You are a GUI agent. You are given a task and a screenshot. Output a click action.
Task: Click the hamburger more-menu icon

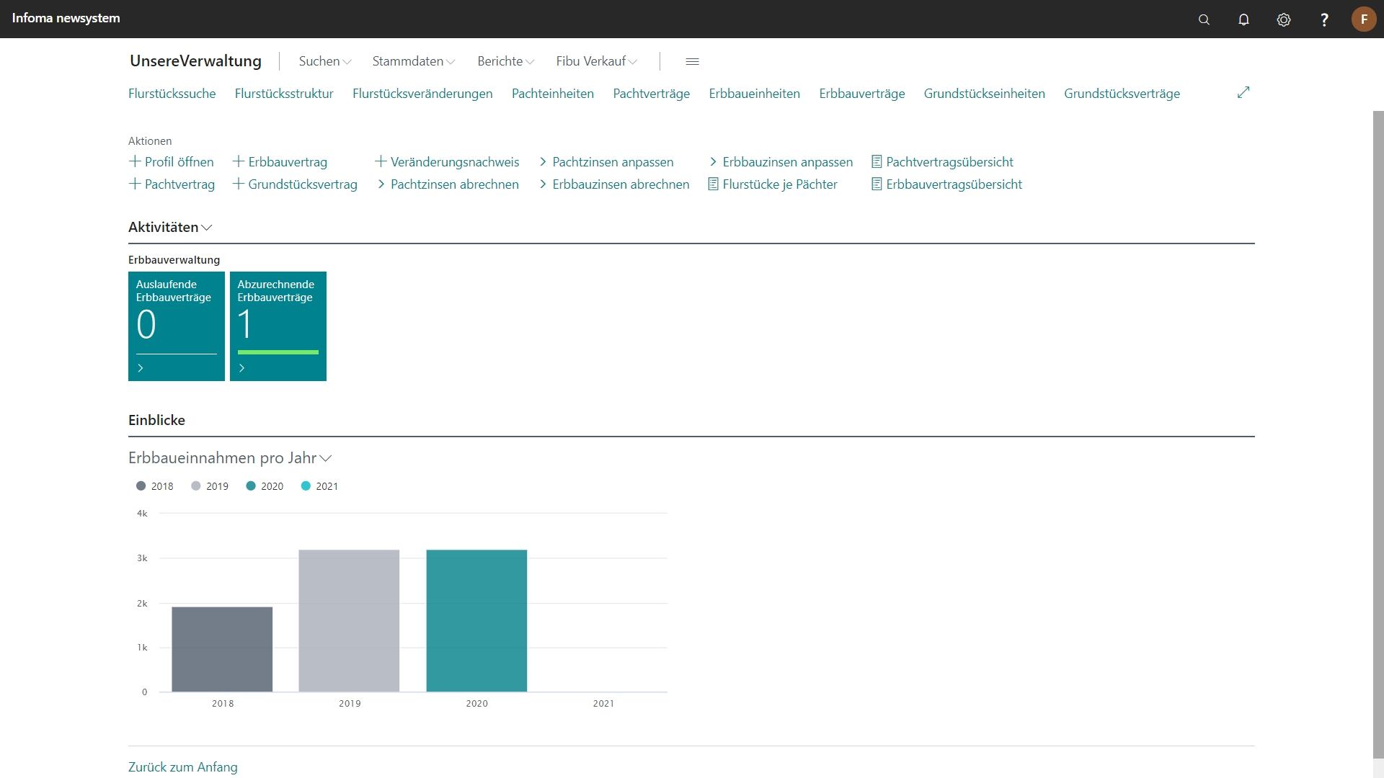[692, 61]
